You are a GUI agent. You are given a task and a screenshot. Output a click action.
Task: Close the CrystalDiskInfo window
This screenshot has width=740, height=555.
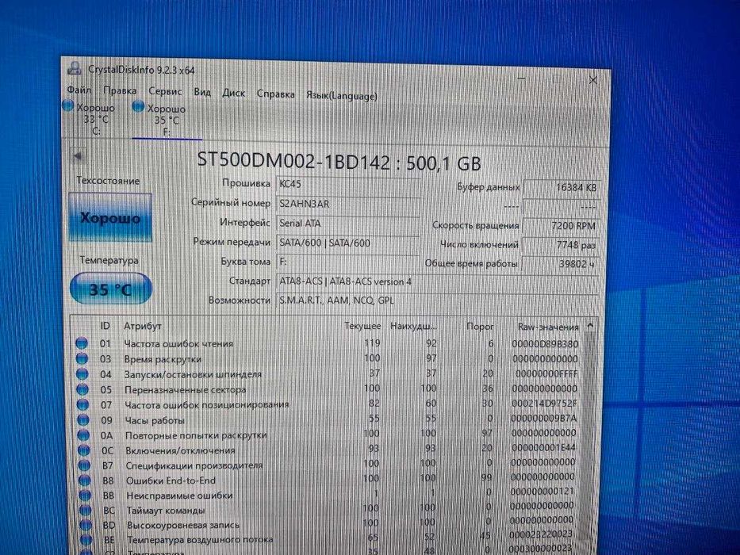coord(593,80)
